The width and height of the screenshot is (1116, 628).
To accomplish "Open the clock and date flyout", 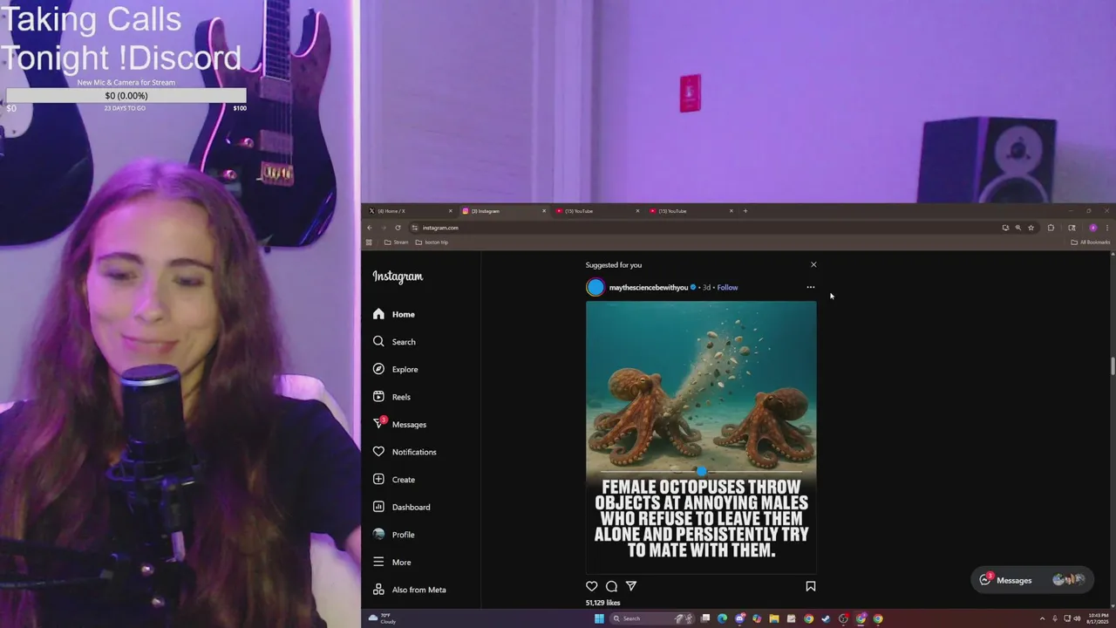I will (x=1098, y=618).
